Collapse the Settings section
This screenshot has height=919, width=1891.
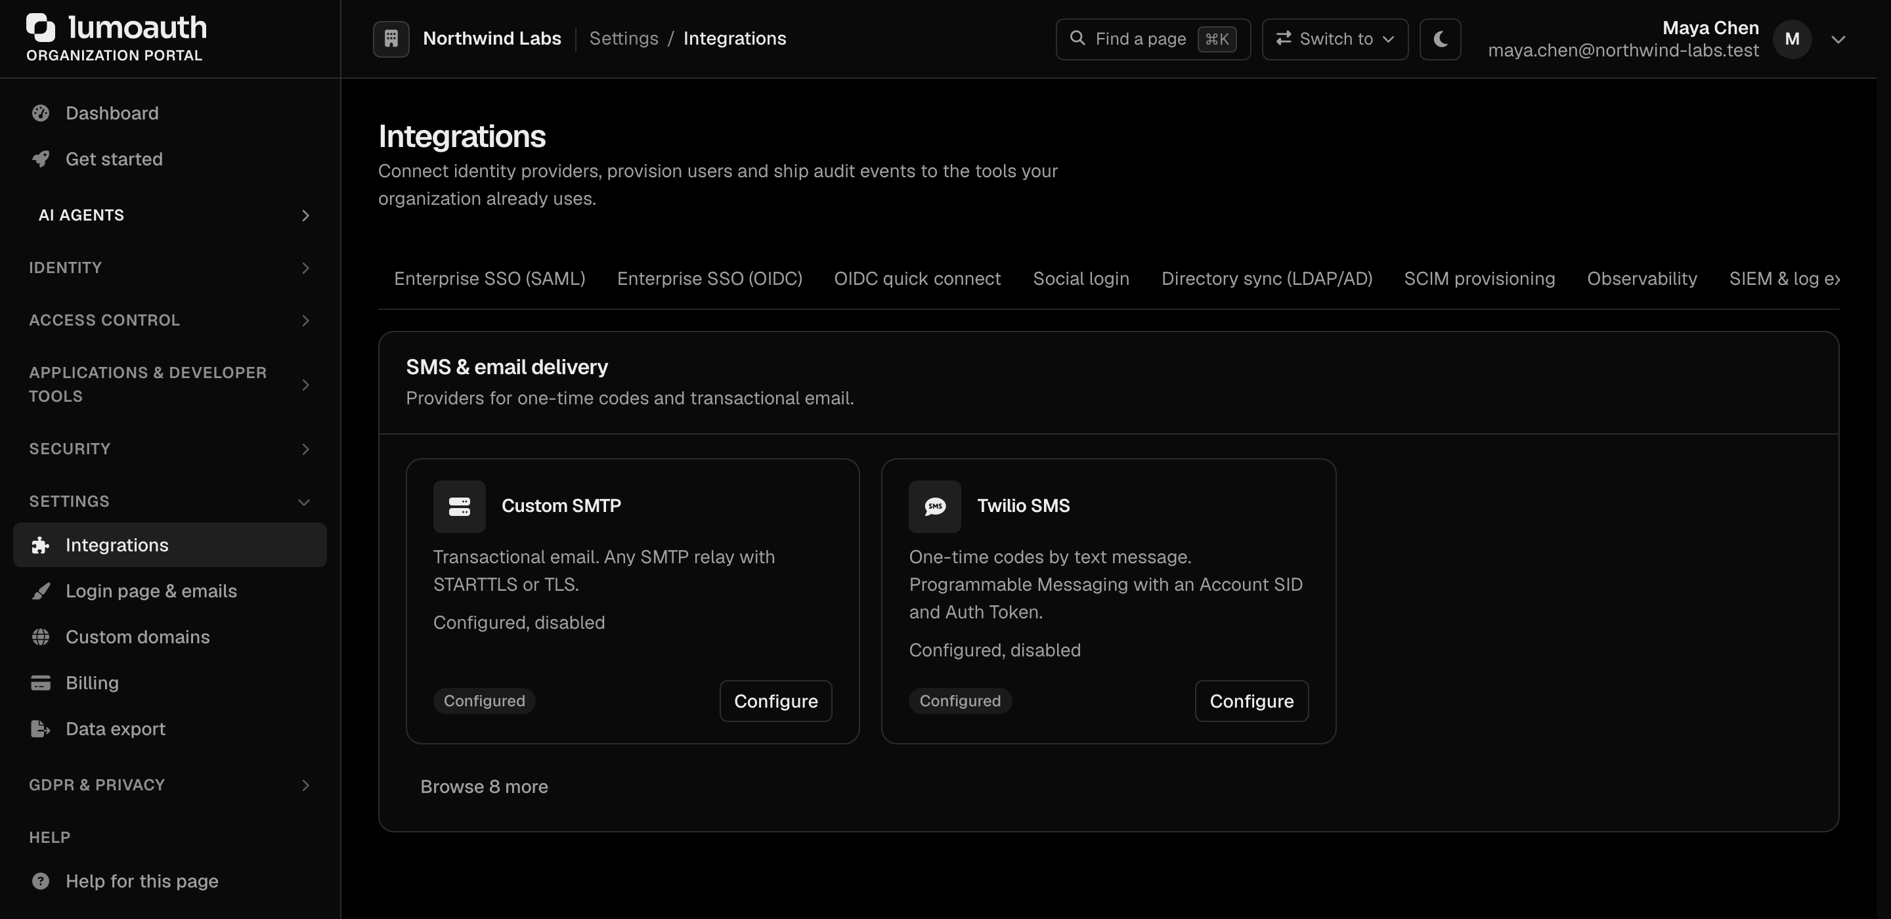(x=169, y=502)
